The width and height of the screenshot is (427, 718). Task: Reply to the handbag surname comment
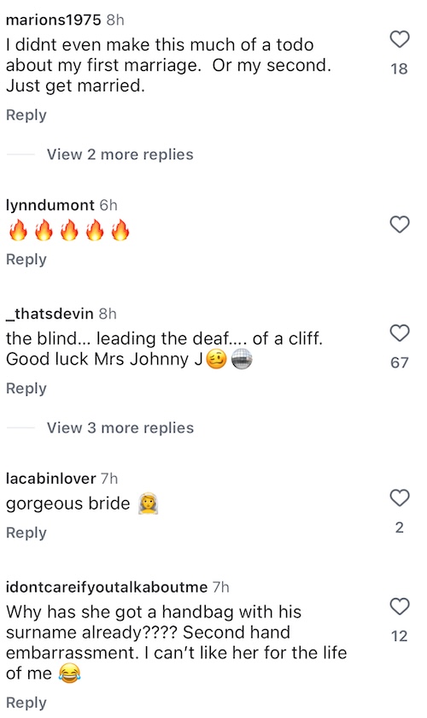tap(26, 703)
